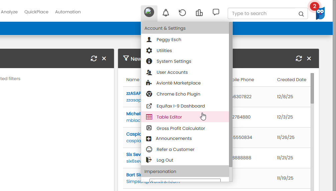The image size is (336, 191).
Task: Refresh the New talent widget
Action: coord(299,58)
